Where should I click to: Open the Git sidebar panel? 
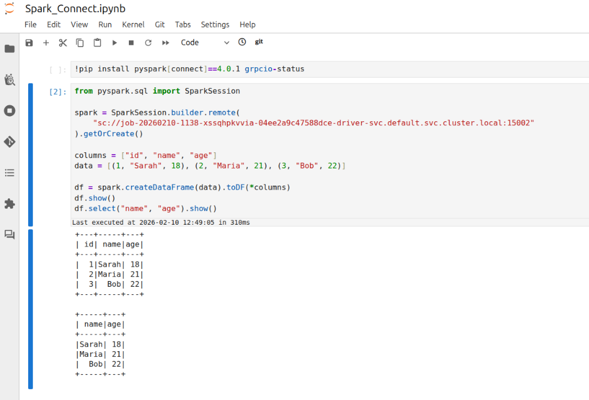coord(10,141)
